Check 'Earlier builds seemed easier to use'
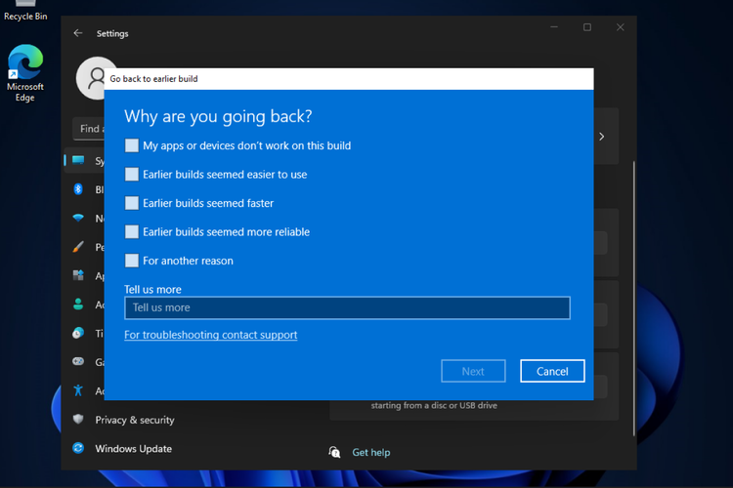 [x=132, y=174]
